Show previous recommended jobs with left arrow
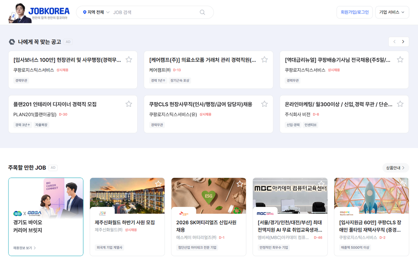The image size is (418, 259). [x=394, y=42]
